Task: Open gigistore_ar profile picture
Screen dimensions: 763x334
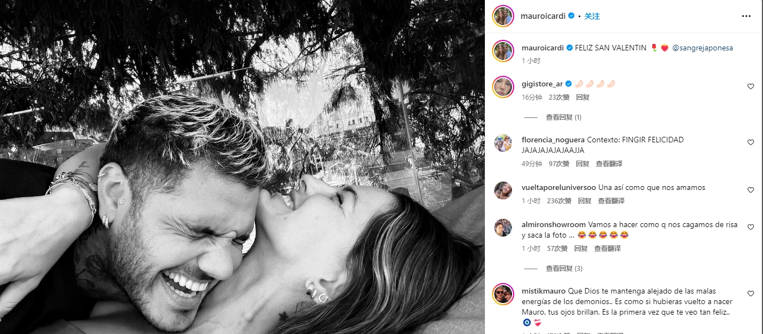Action: [503, 86]
